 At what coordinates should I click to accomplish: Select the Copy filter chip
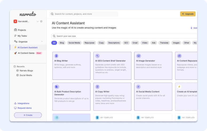click(x=101, y=43)
